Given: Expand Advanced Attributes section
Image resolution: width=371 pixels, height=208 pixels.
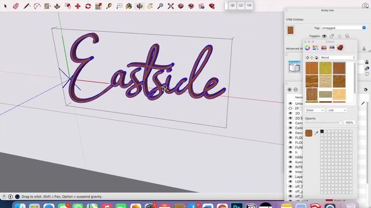Looking at the screenshot, I should point(294,49).
